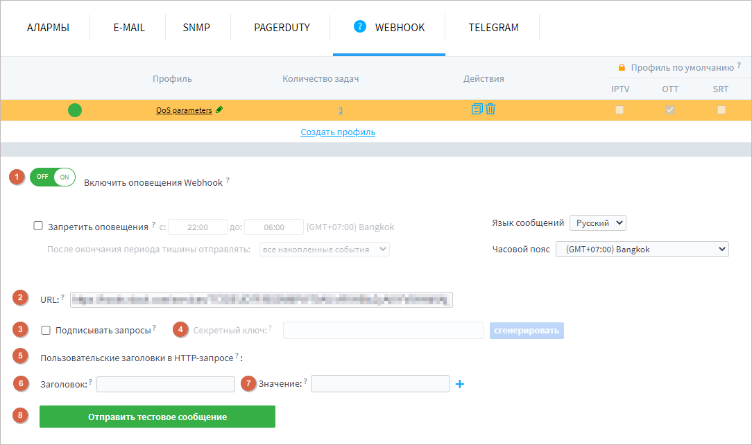Click inside the Секретный ключ input field
This screenshot has height=445, width=752.
(383, 330)
